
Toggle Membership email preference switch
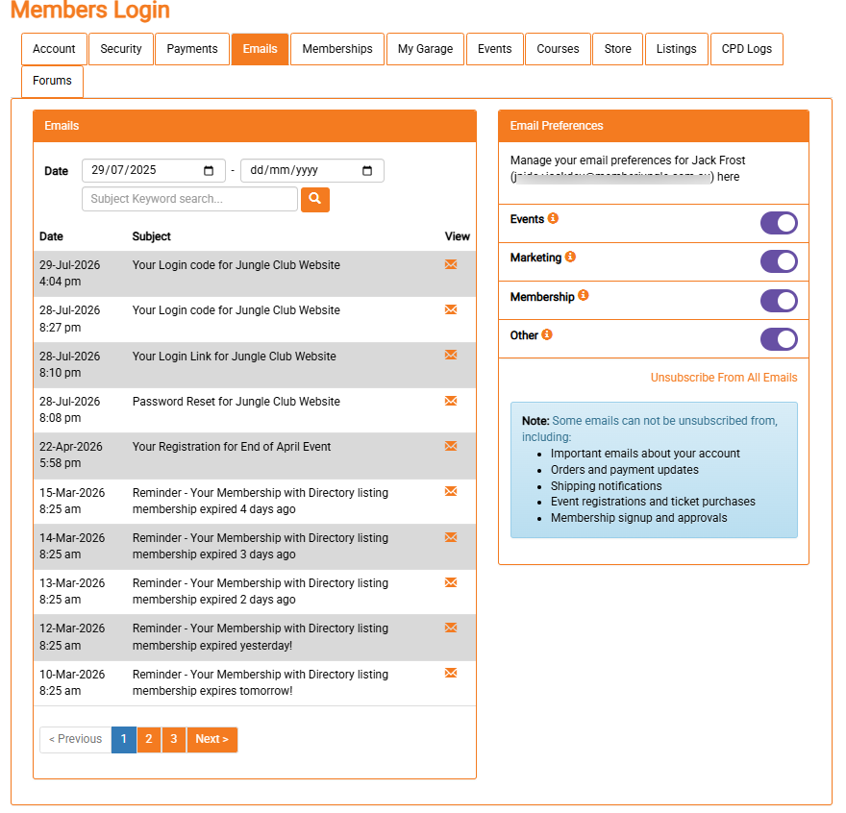pyautogui.click(x=779, y=301)
